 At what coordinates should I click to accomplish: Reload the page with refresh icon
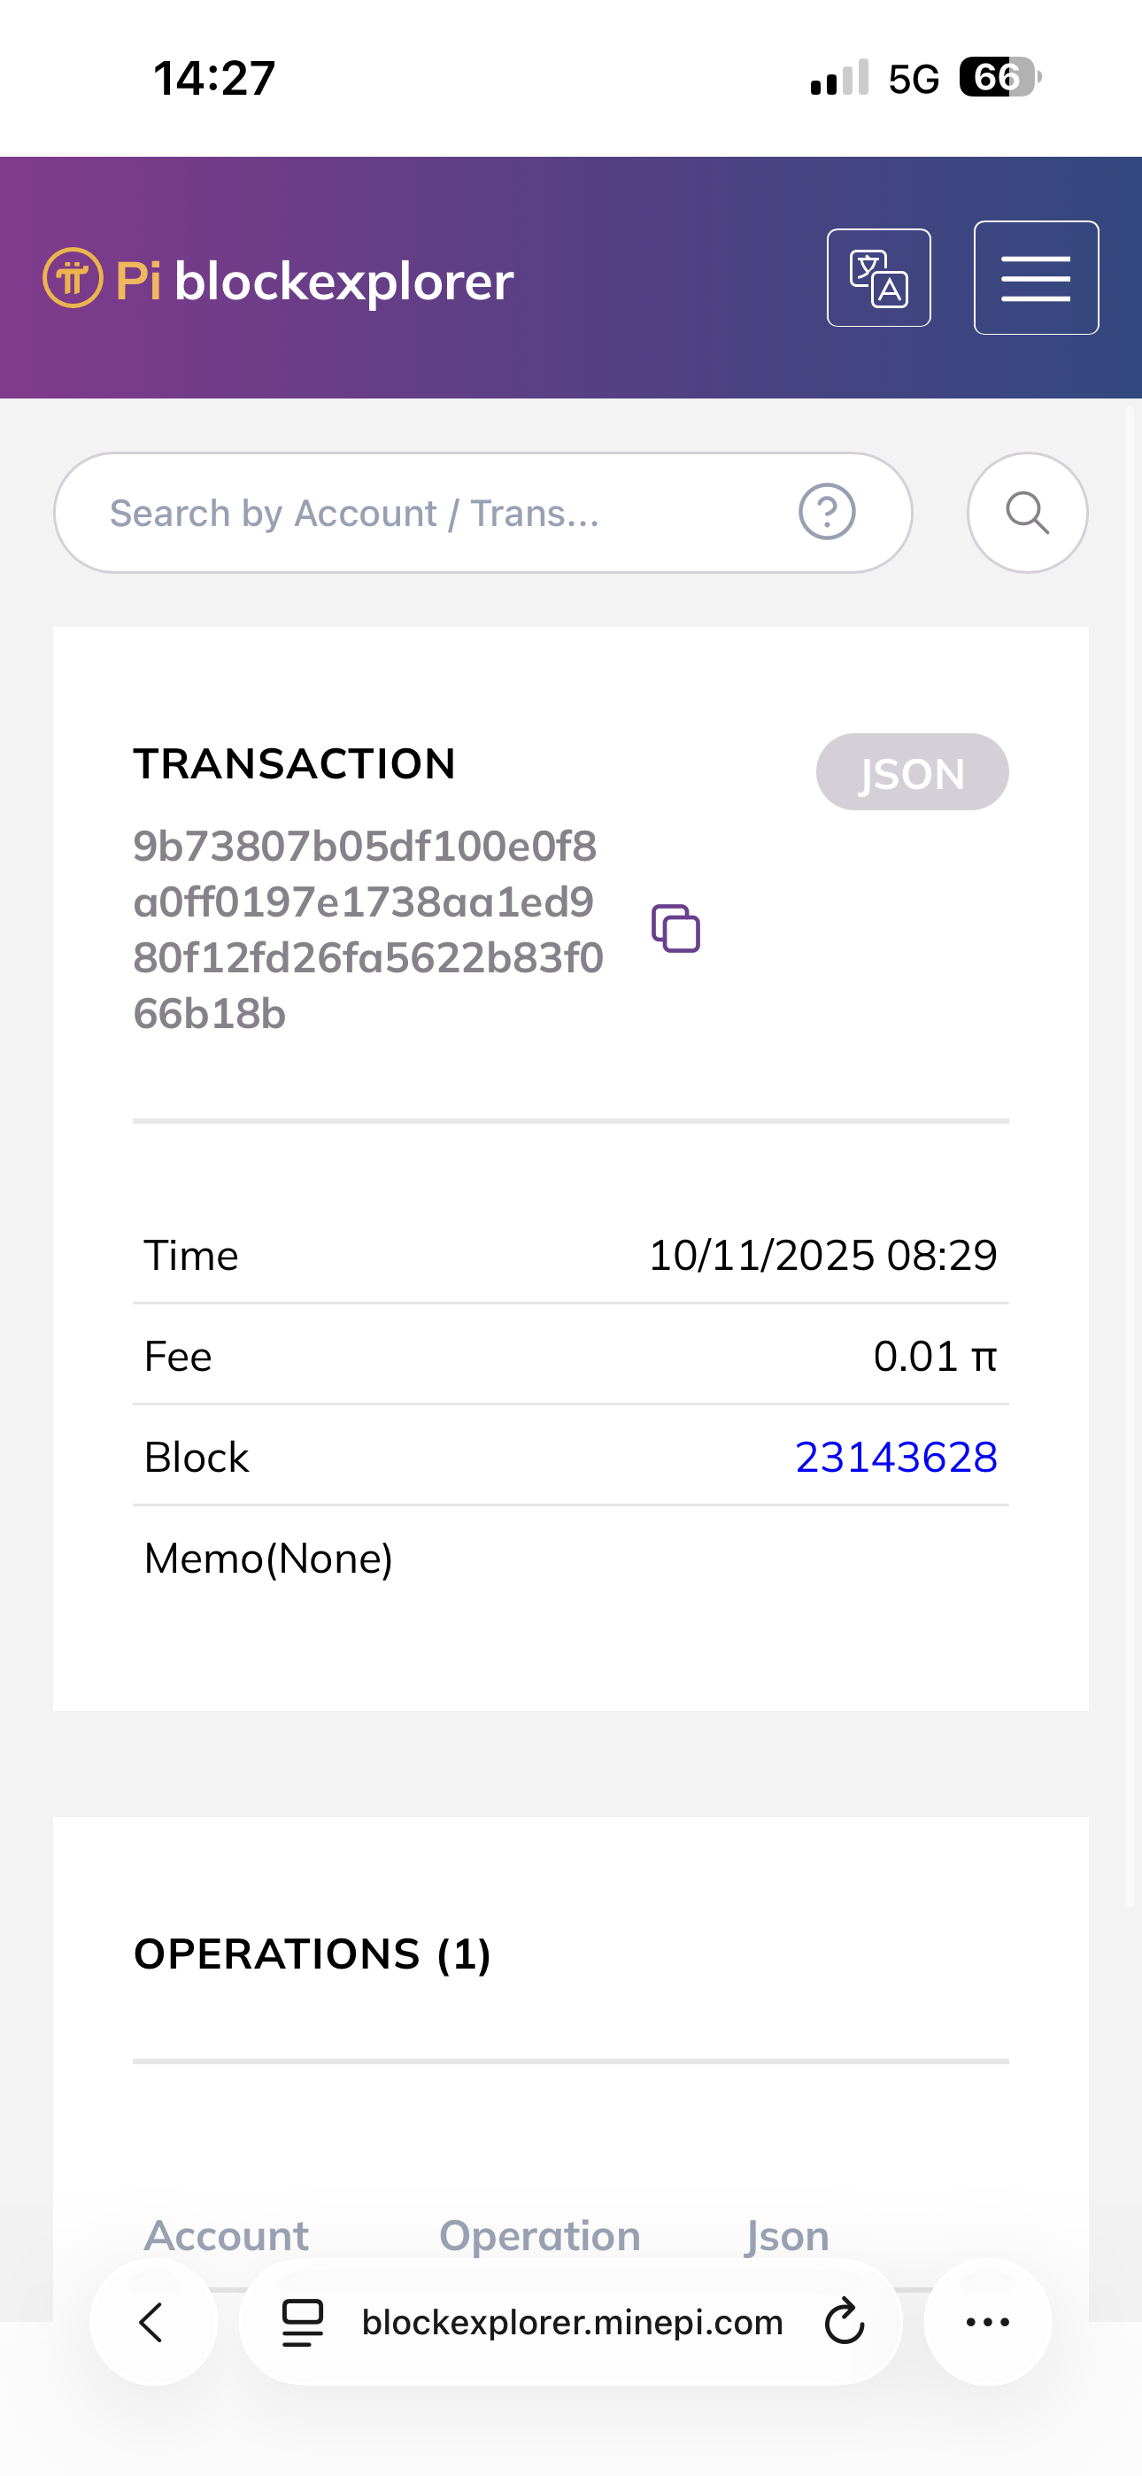844,2322
